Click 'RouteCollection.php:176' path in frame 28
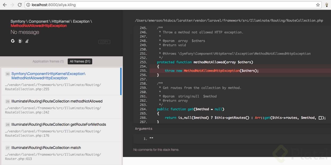This screenshot has width=331, height=165. coord(27,136)
